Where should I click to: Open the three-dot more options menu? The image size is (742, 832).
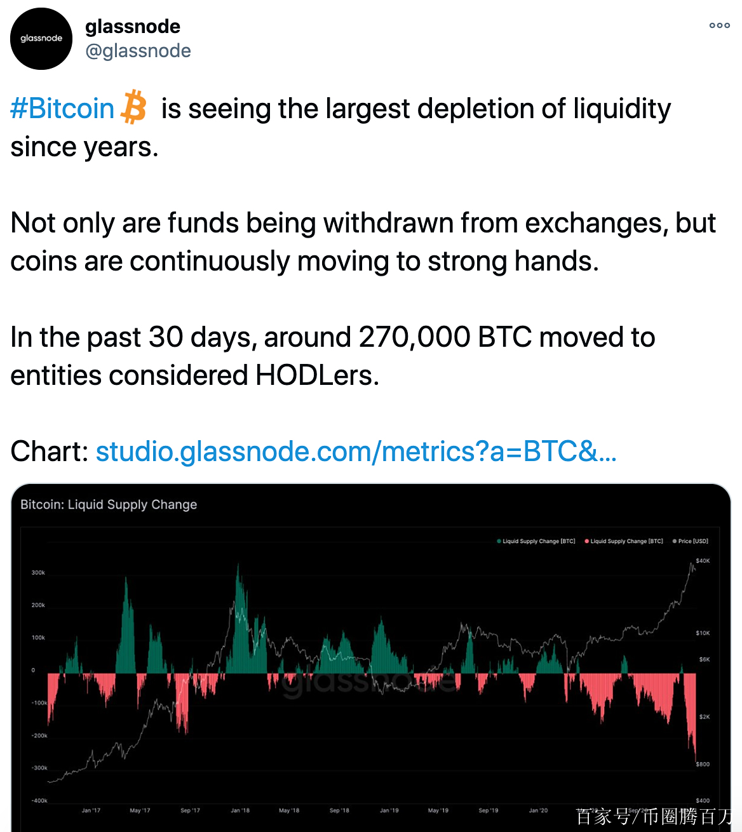point(719,25)
